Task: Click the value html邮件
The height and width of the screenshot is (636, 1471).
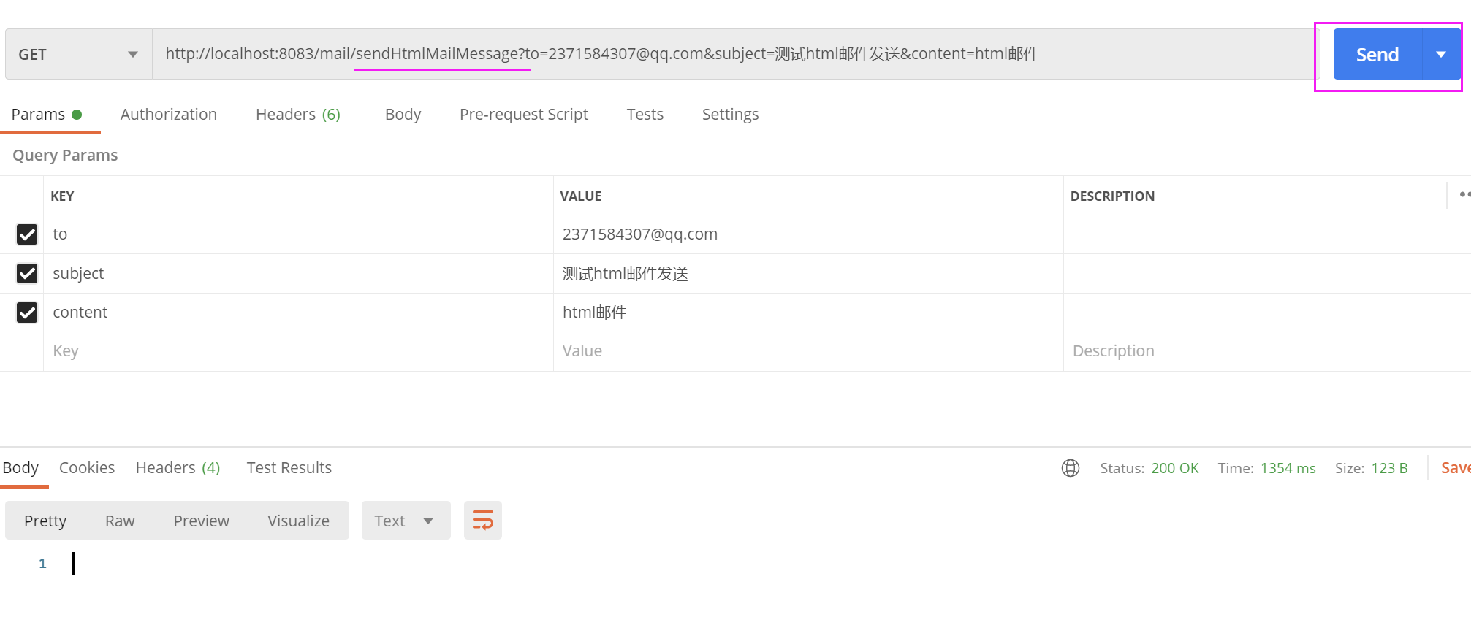Action: tap(594, 313)
